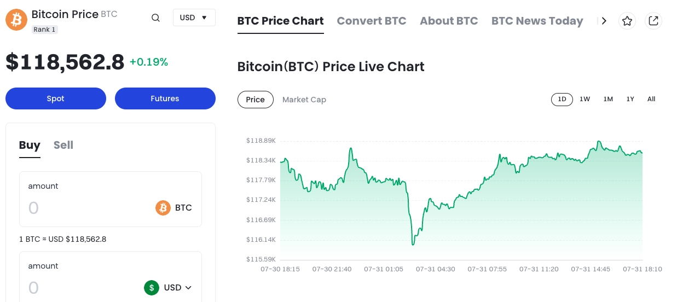This screenshot has width=677, height=302.
Task: Switch to the About BTC tab
Action: tap(449, 21)
